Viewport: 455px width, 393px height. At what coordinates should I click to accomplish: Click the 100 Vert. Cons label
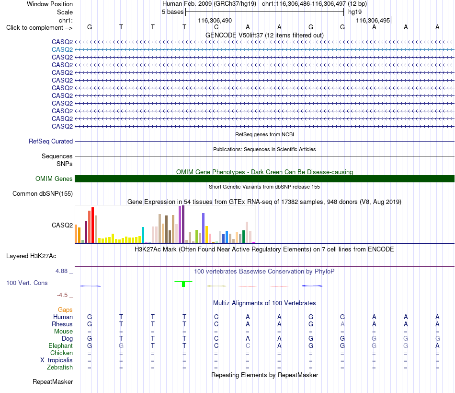[27, 283]
